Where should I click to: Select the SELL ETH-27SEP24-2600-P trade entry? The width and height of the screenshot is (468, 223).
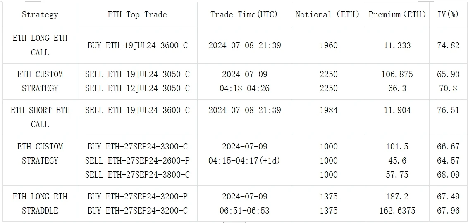pyautogui.click(x=137, y=161)
